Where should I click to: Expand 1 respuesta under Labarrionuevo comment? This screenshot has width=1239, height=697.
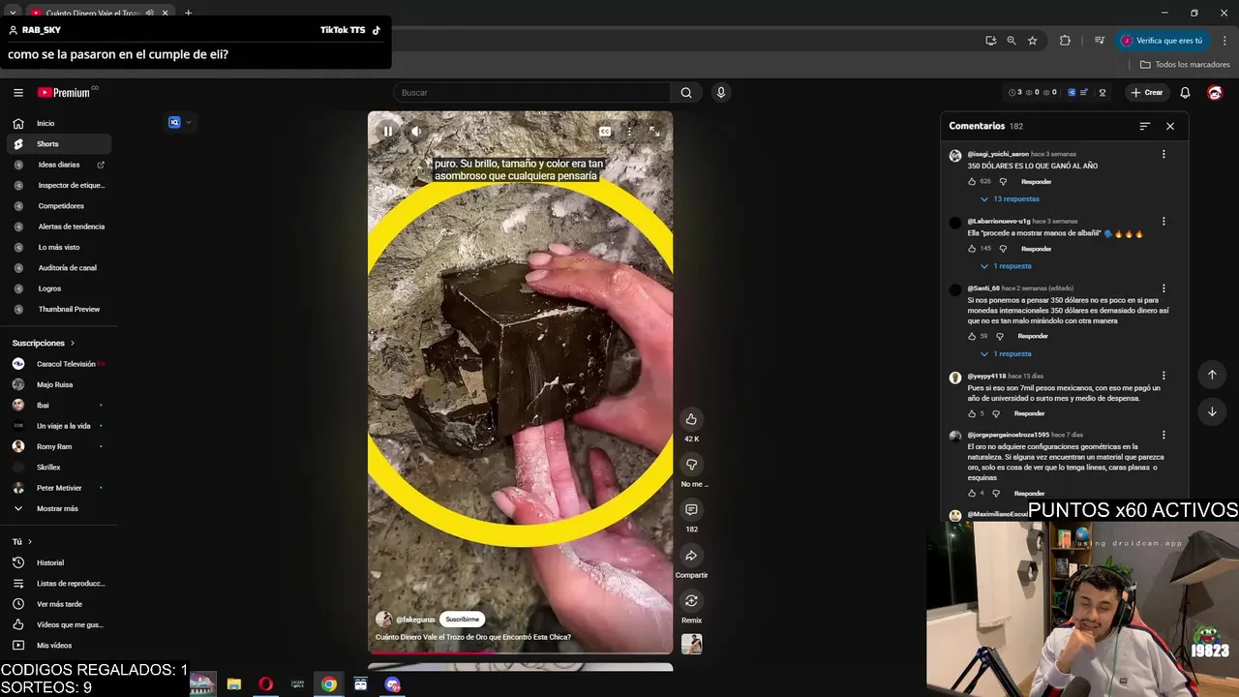1006,266
